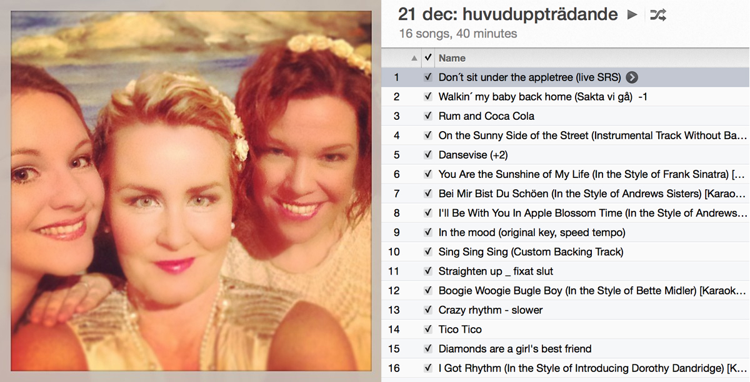The width and height of the screenshot is (750, 382).
Task: Click the playlist title 21 dec: huvuduppträdande
Action: point(508,14)
